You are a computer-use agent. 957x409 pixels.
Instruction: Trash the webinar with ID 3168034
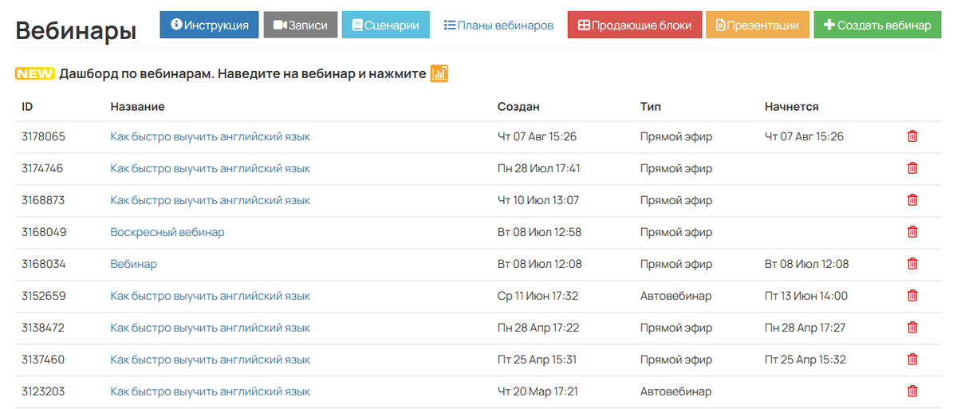(912, 264)
